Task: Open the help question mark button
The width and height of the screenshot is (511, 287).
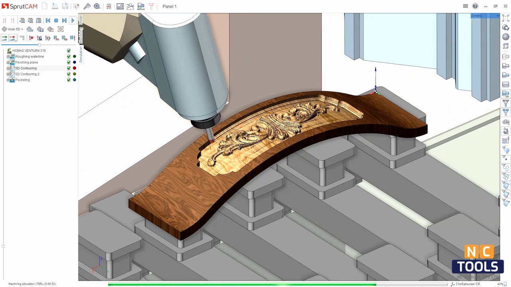Action: tap(475, 6)
